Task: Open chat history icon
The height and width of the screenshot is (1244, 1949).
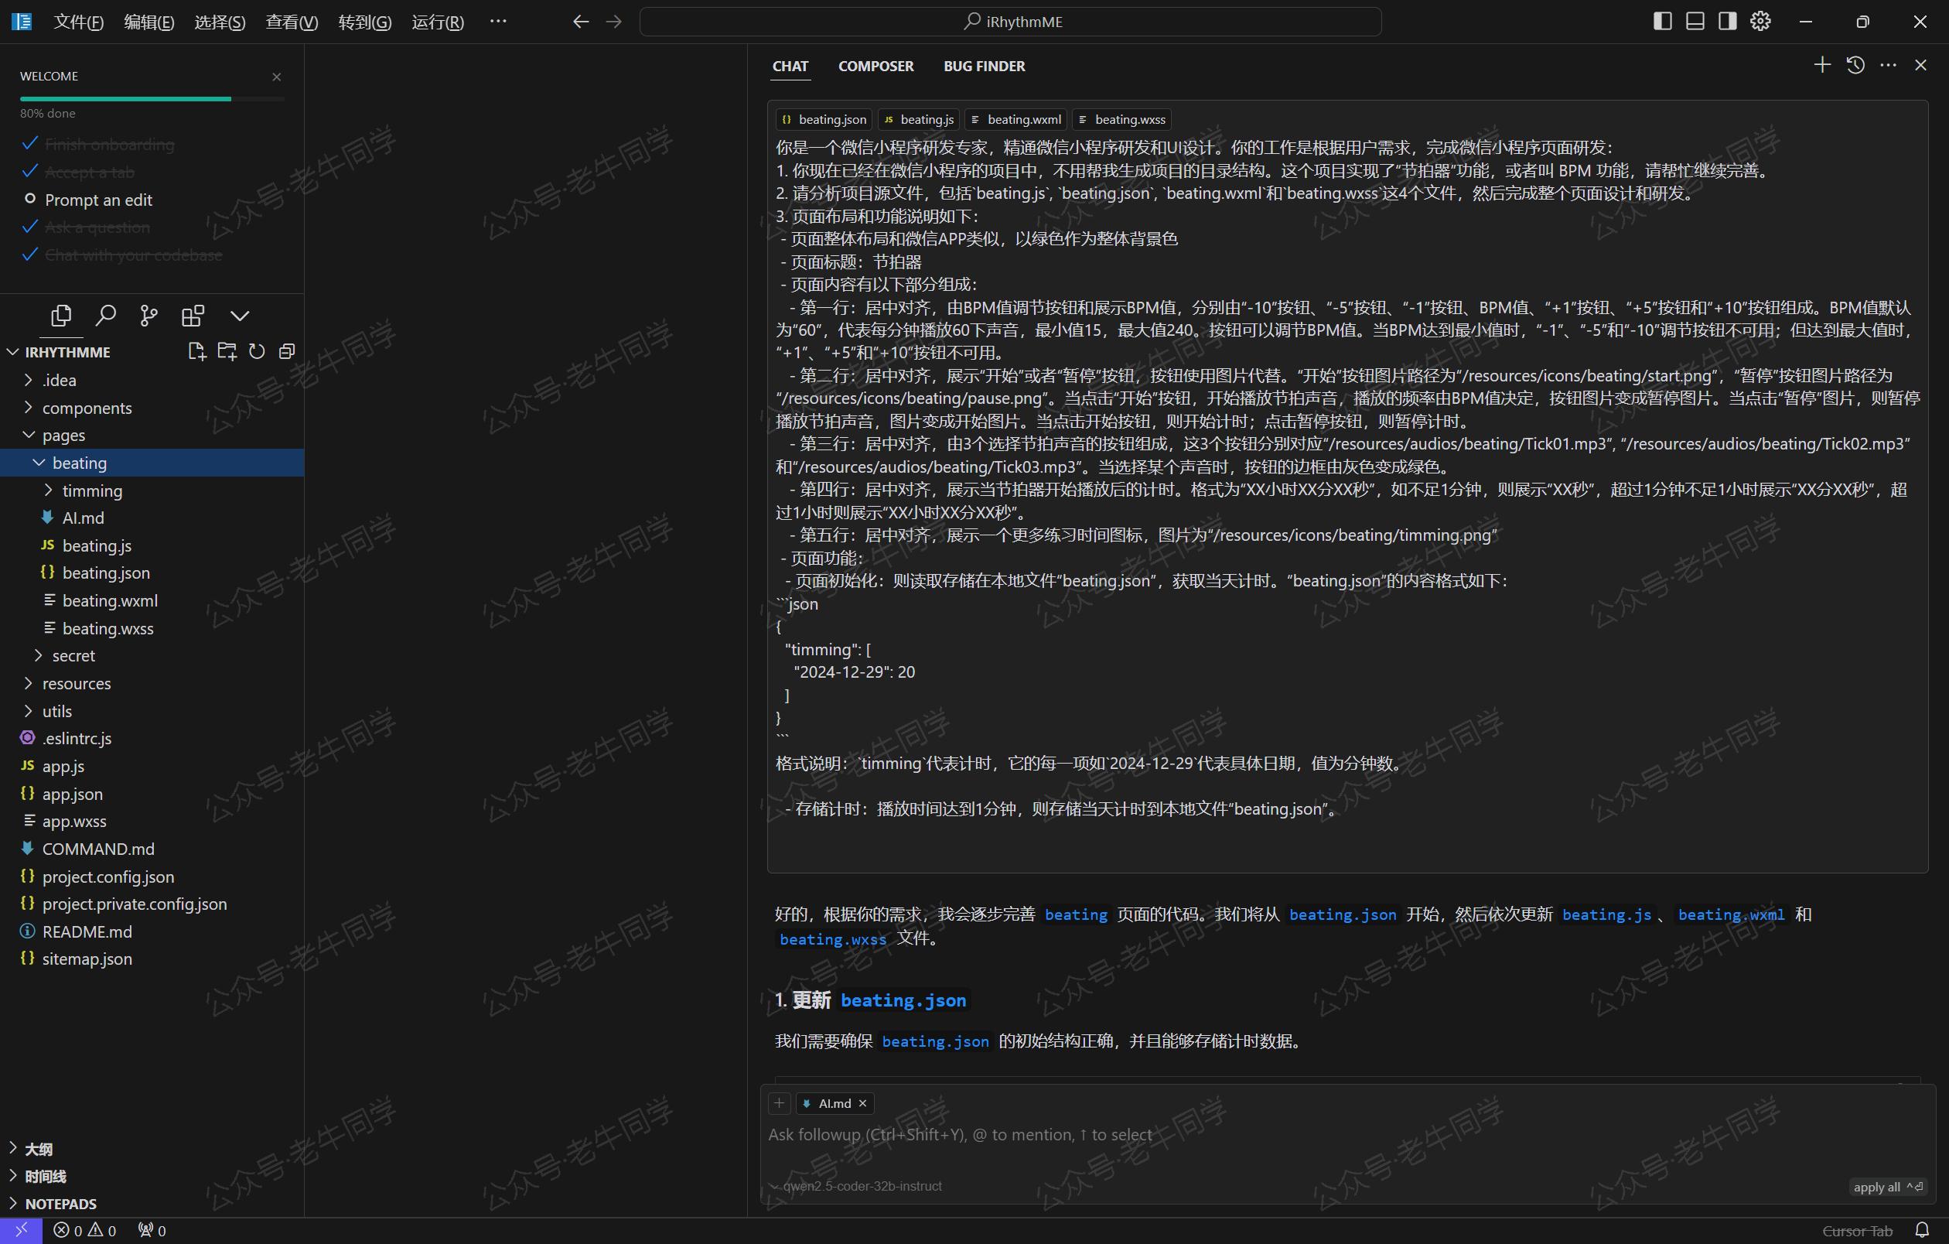Action: click(1855, 65)
